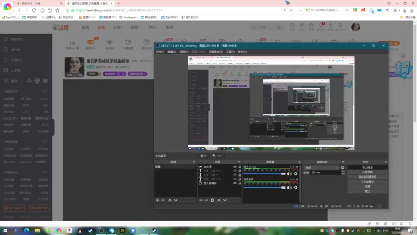Undock the 控件 panel via header icon

coord(386,162)
